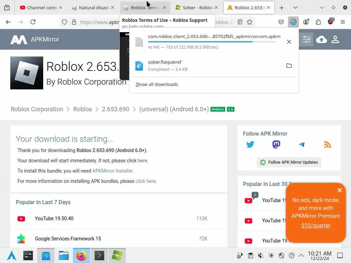Viewport: 351px width, 263px height.
Task: Save page to Pocket icon
Action: pyautogui.click(x=281, y=22)
